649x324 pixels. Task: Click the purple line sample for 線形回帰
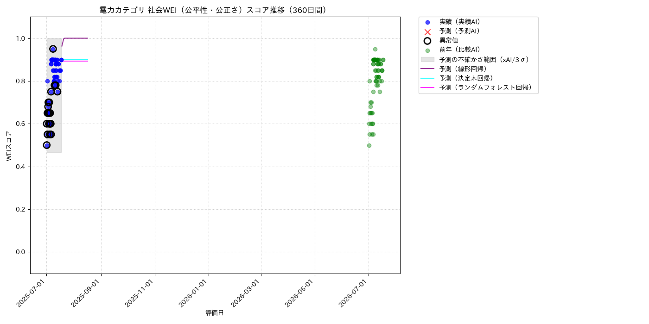coord(427,69)
